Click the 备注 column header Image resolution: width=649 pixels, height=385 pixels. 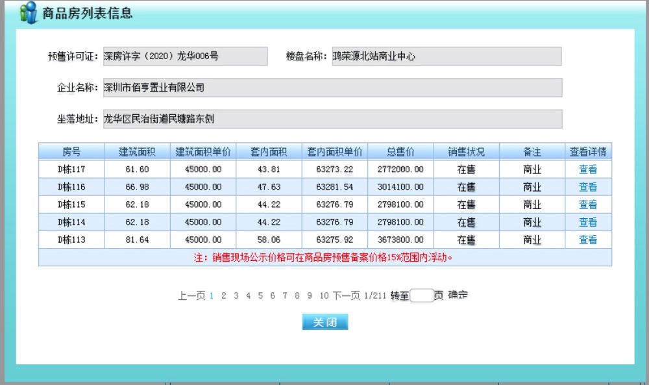pyautogui.click(x=532, y=151)
